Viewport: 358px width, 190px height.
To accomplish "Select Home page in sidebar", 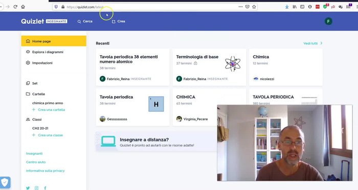I will (54, 41).
